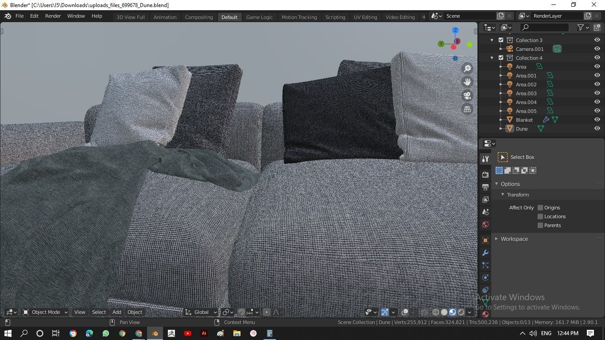Viewport: 605px width, 340px height.
Task: Switch to rendered viewport shading
Action: tap(461, 312)
